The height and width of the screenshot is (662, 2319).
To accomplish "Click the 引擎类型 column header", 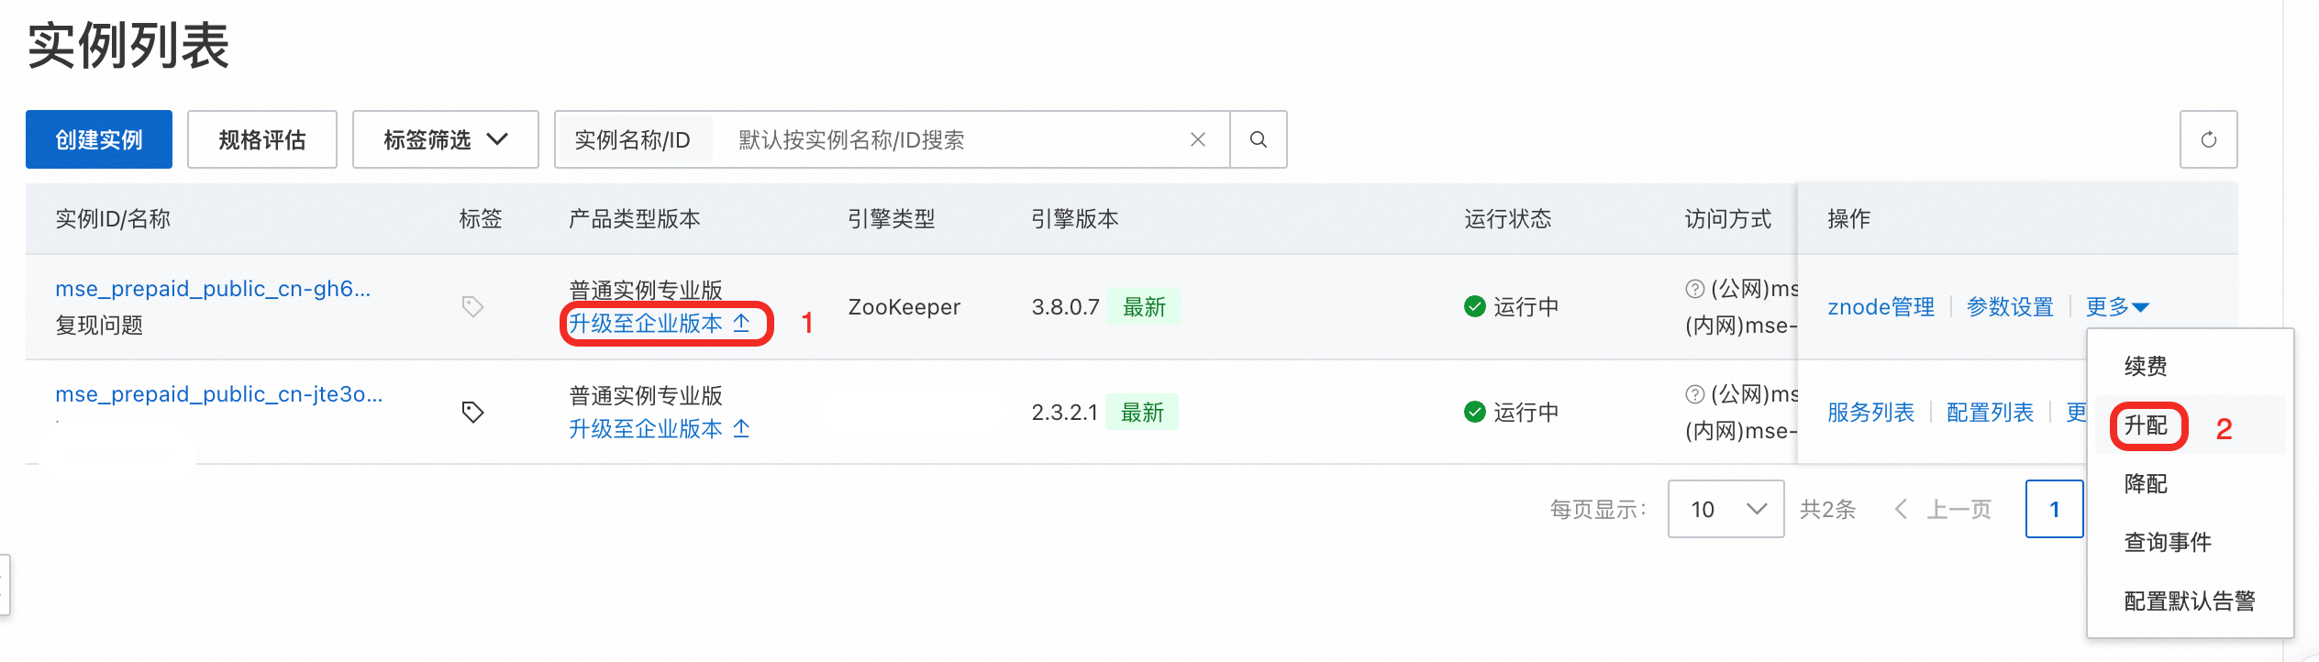I will point(891,219).
